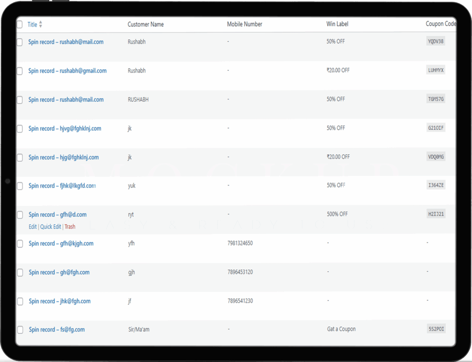Click the sort arrows beside Title
The image size is (472, 362).
(41, 24)
